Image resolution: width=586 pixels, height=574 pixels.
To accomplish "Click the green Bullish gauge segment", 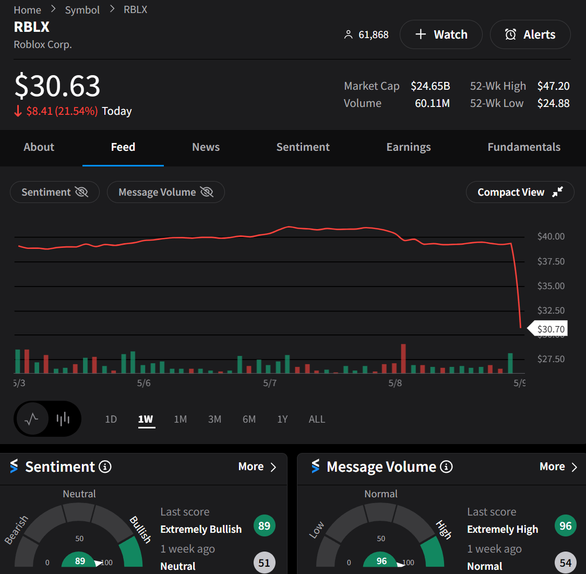I will click(131, 552).
